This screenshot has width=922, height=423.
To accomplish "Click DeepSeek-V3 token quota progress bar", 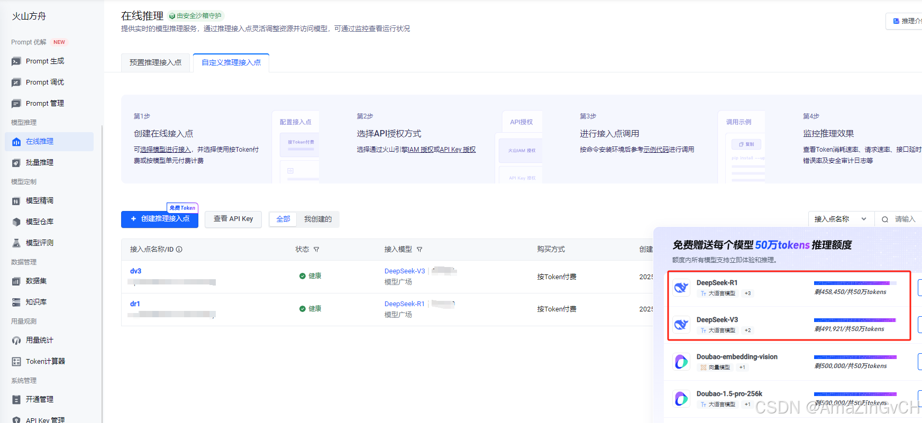I will click(x=855, y=320).
